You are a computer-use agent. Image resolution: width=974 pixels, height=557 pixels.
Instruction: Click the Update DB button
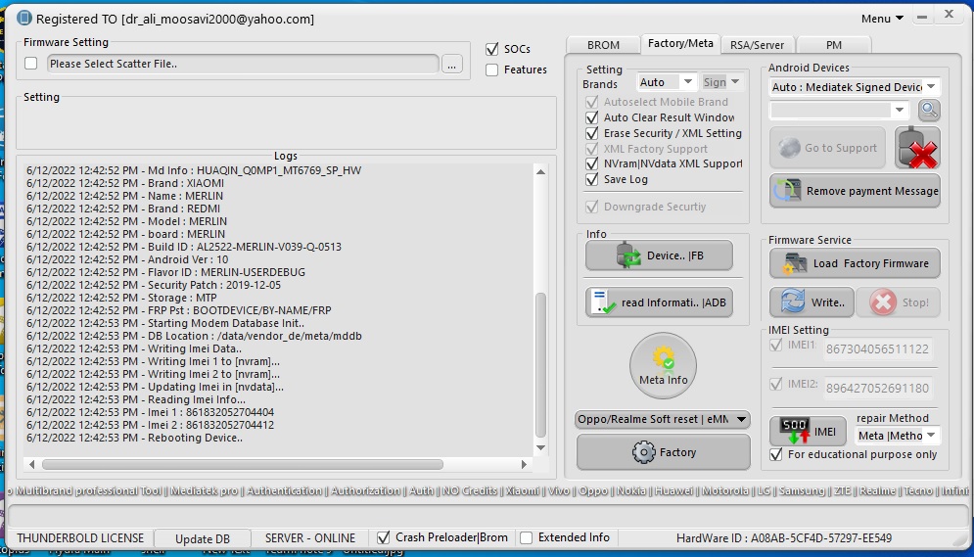[203, 539]
